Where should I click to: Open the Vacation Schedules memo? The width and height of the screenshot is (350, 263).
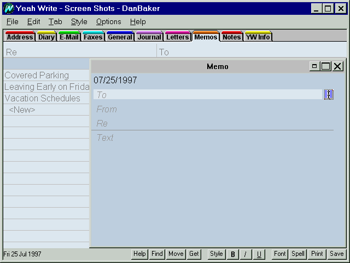(46, 98)
